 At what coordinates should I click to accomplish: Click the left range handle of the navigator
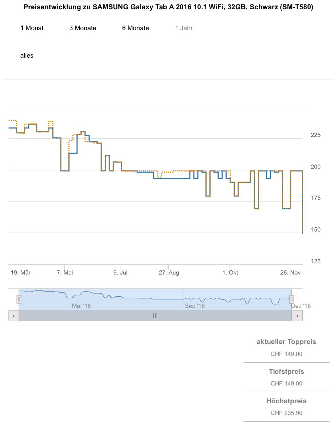click(x=19, y=299)
